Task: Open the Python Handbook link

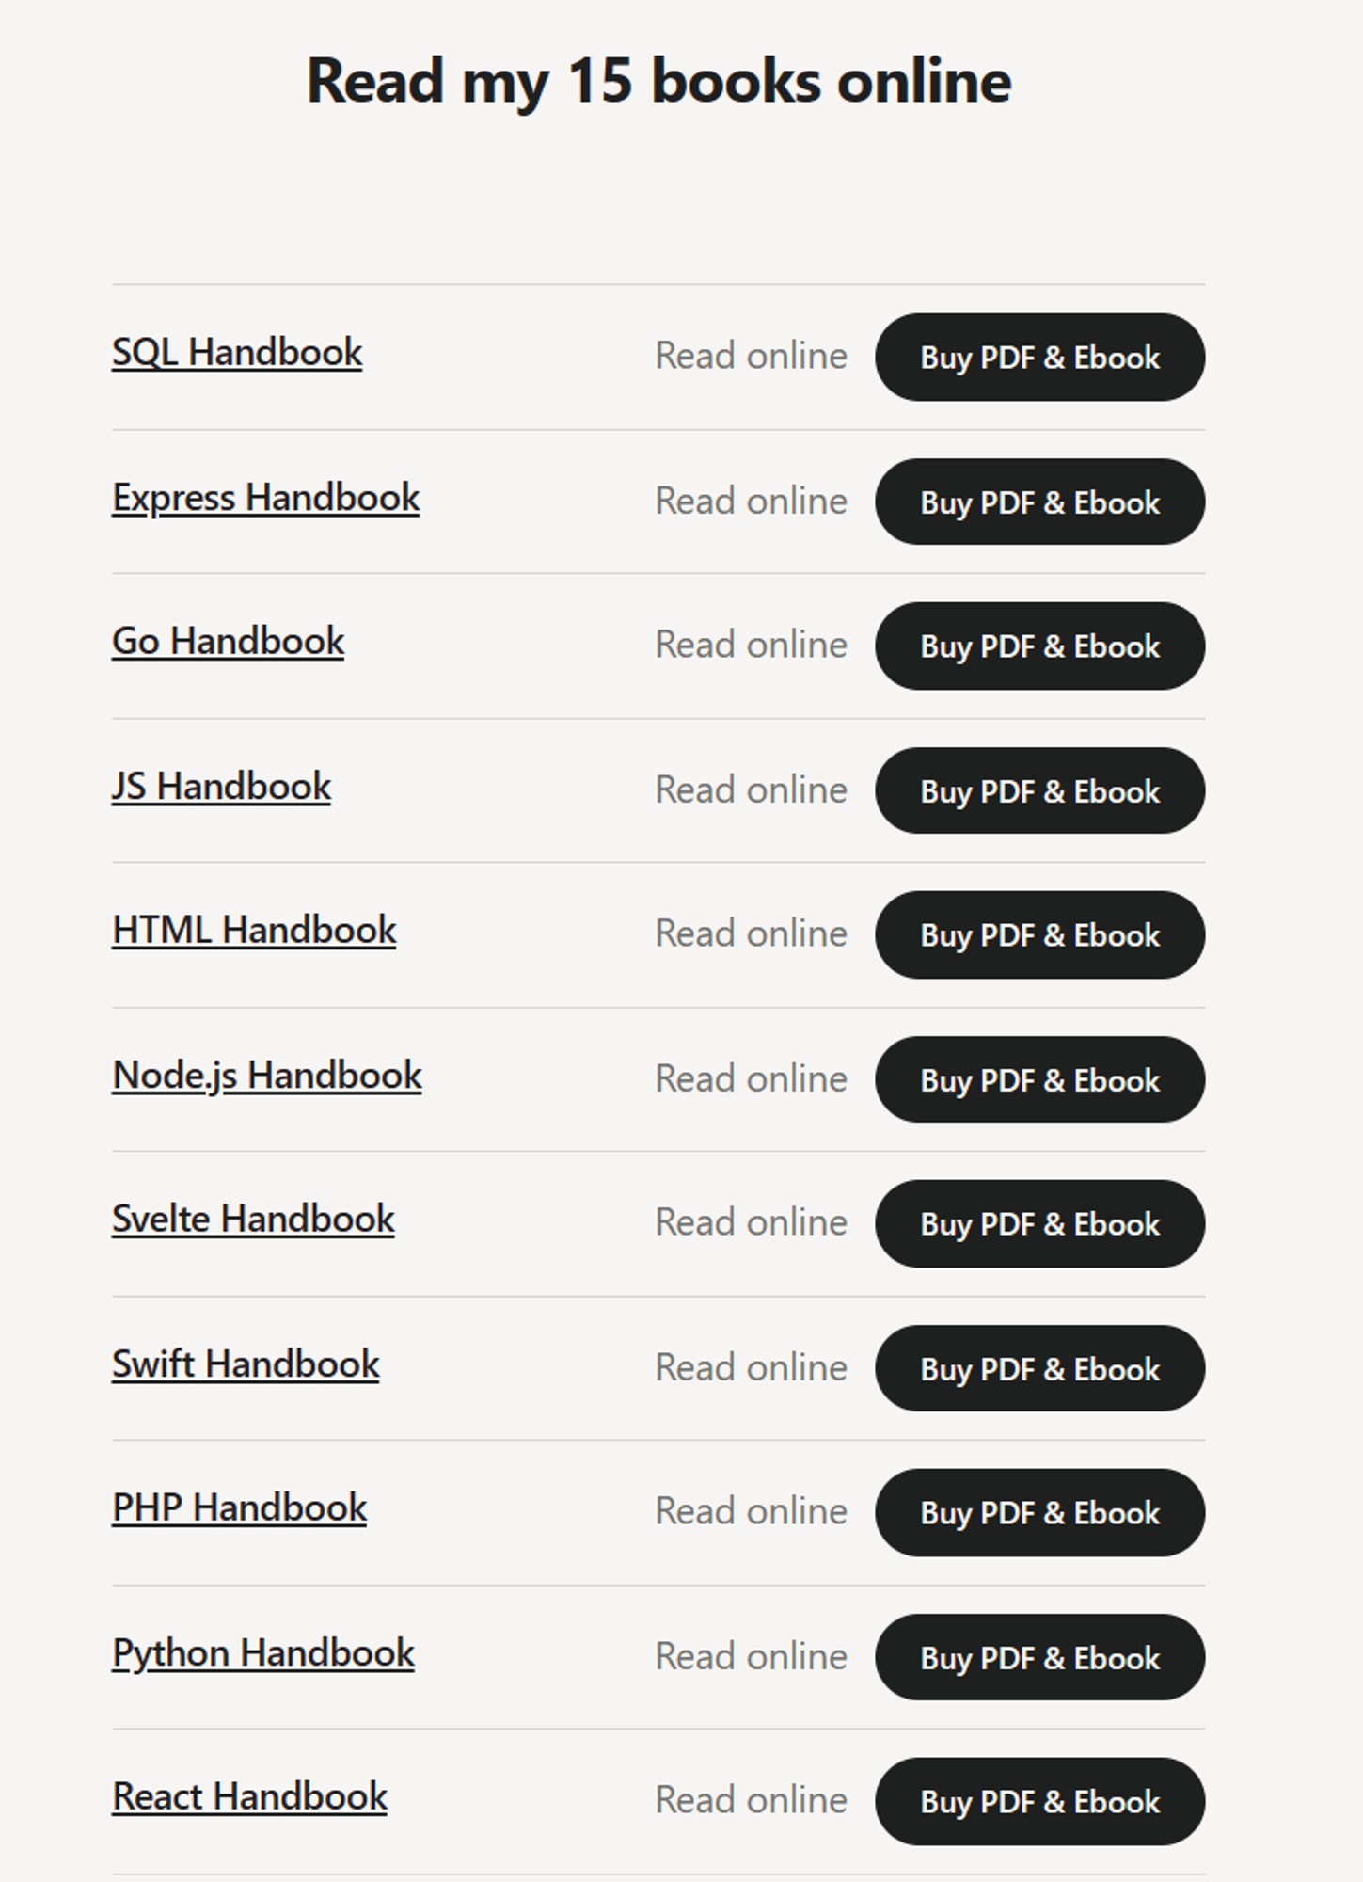Action: (263, 1654)
